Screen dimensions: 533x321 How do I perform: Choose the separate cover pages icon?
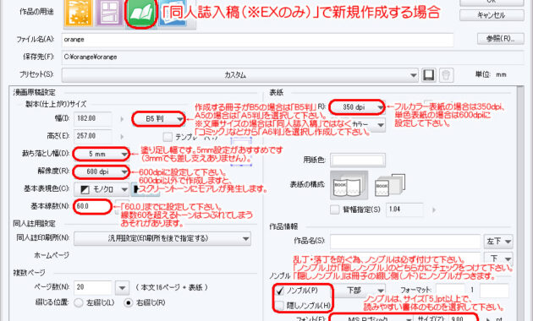pyautogui.click(x=390, y=185)
